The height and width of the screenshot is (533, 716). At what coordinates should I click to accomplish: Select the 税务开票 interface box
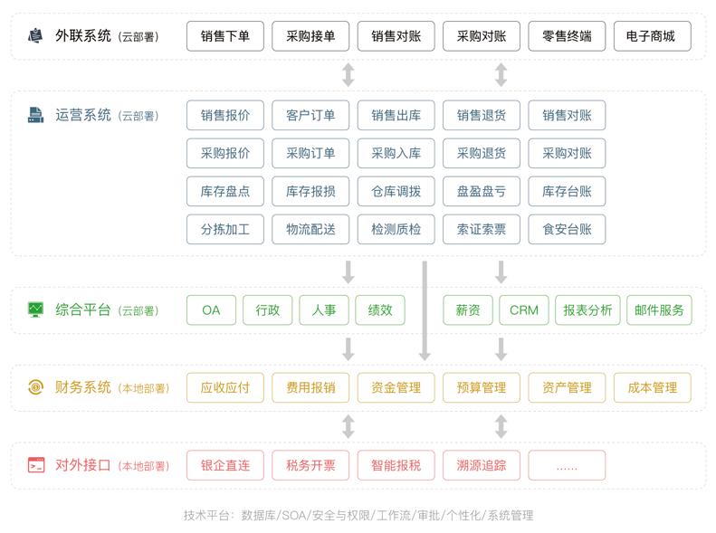310,465
